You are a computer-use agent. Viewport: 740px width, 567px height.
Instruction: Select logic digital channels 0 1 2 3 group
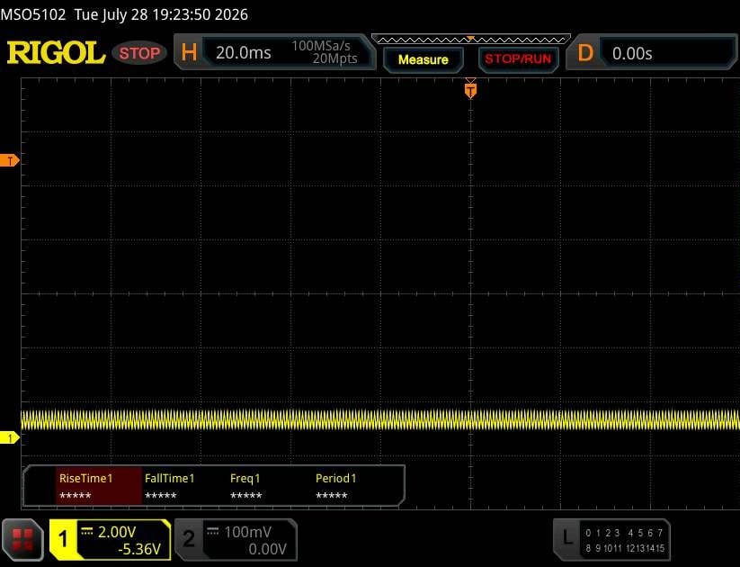[x=602, y=533]
